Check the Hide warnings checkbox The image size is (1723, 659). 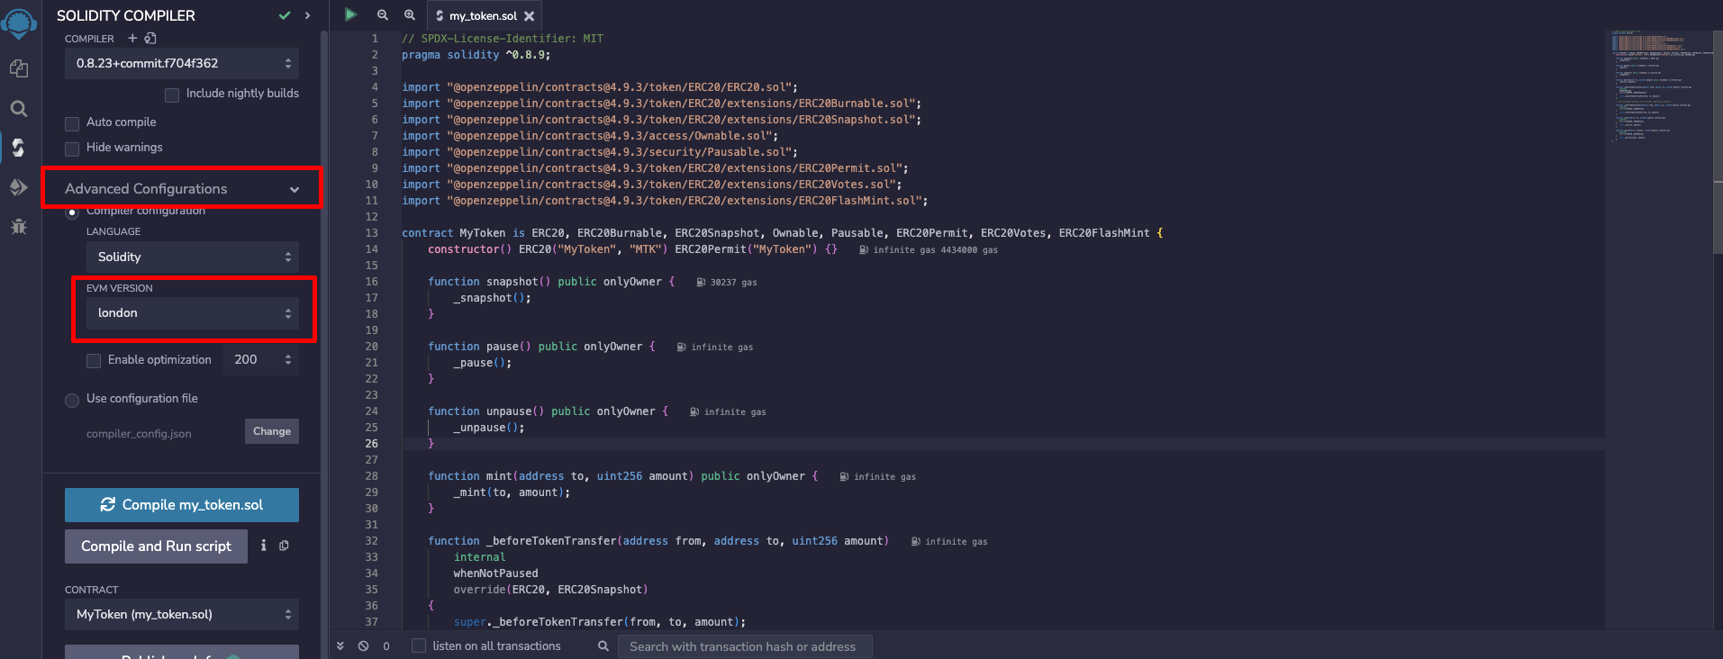(x=73, y=149)
